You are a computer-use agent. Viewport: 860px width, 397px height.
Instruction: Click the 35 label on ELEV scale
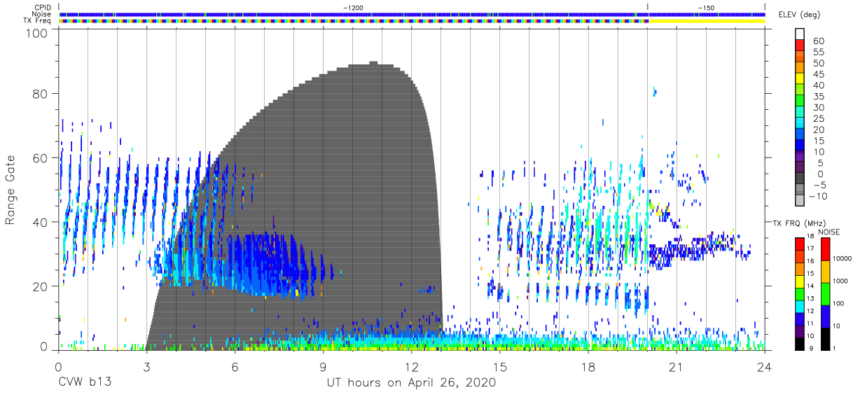tap(819, 97)
